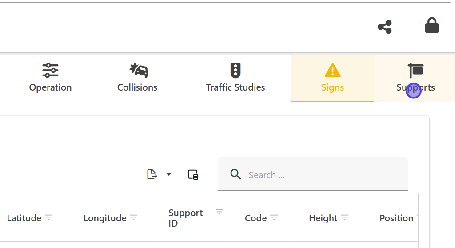Switch to the Supports tab
Image resolution: width=455 pixels, height=248 pixels.
pyautogui.click(x=415, y=78)
